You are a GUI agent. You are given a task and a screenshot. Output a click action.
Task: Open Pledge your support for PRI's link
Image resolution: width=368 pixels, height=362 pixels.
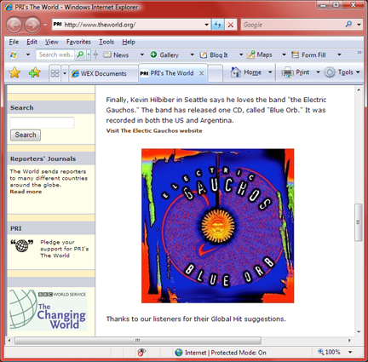(x=65, y=249)
